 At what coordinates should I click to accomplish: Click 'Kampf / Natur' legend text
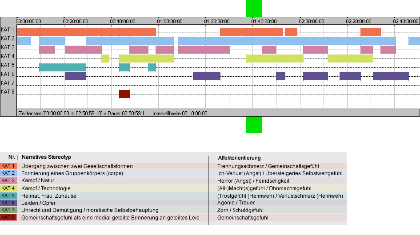(38, 181)
